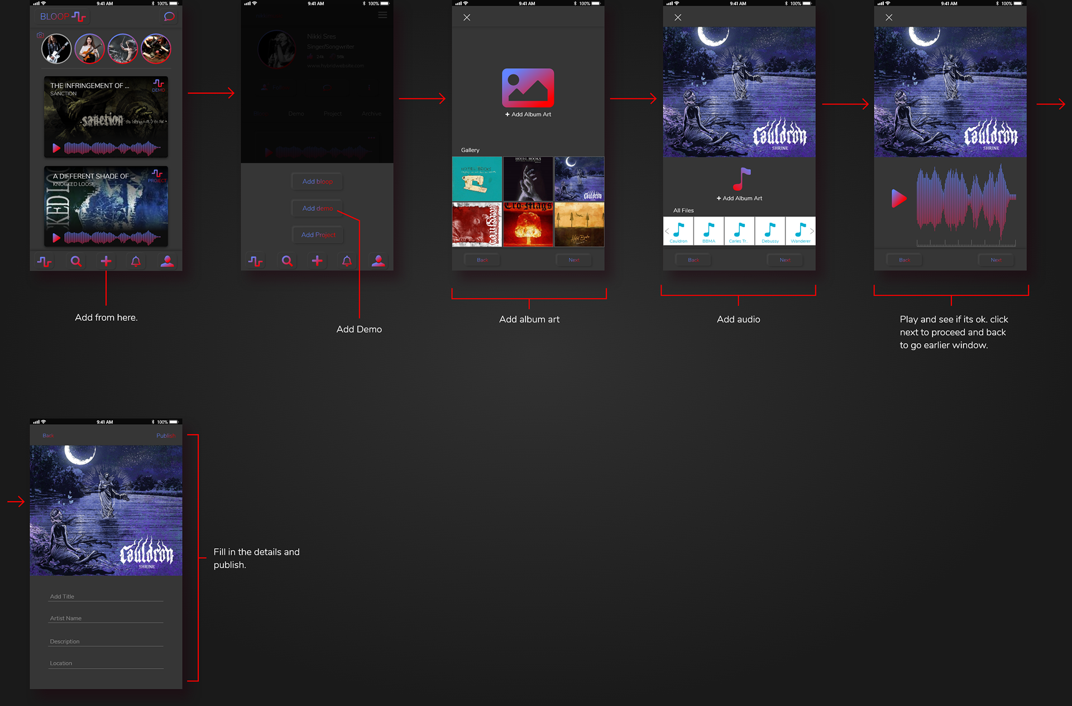Tap the gradient music note icon
1072x706 pixels.
point(742,179)
